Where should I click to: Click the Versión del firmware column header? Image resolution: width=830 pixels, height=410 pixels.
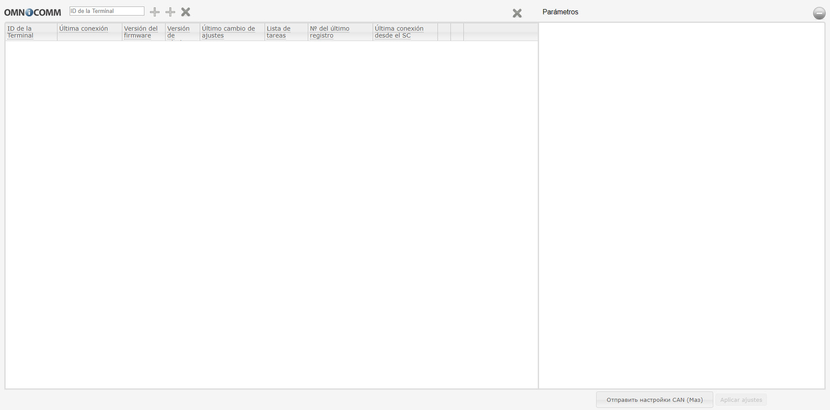[x=141, y=32]
